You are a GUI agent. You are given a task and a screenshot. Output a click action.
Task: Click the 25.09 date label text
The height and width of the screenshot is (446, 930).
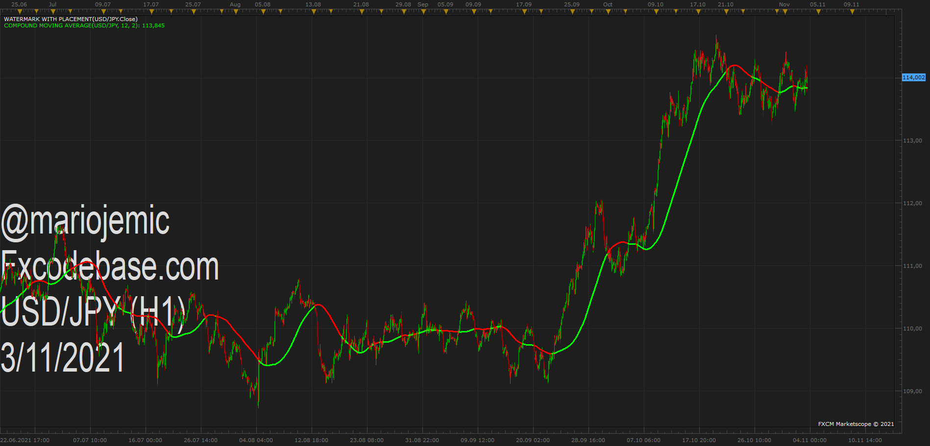[x=572, y=4]
